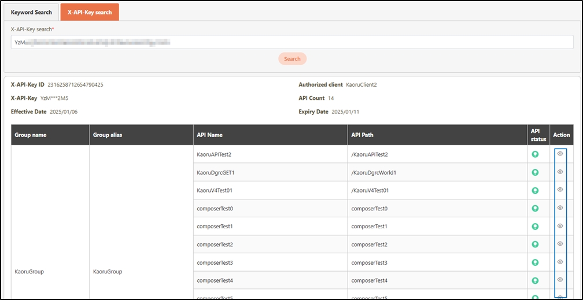This screenshot has height=300, width=583.
Task: Switch to the Keyword Search tab
Action: tap(31, 12)
